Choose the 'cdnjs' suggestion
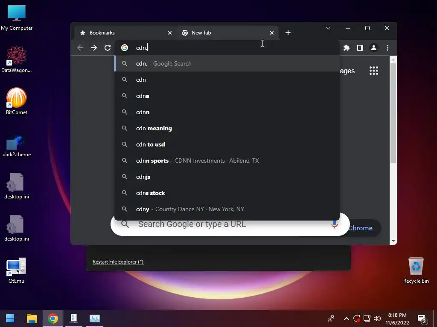Screen dimensions: 437x327 point(227,177)
